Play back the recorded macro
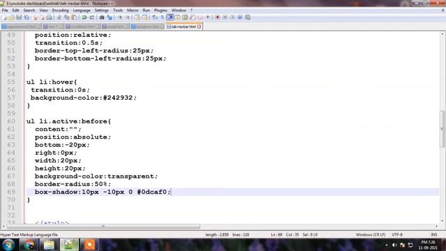The height and width of the screenshot is (251, 446). click(233, 17)
